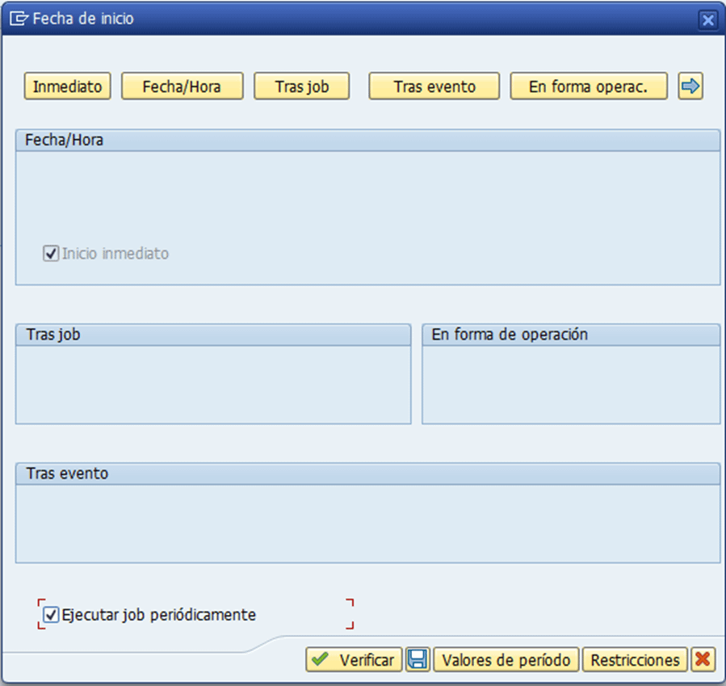
Task: Open the Restricciones settings
Action: [635, 659]
